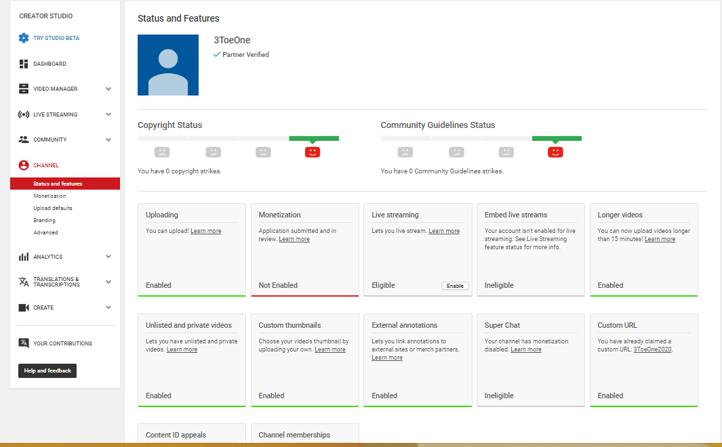Click 'Enabled' status in Custom URL card
This screenshot has height=447, width=722.
(x=611, y=396)
